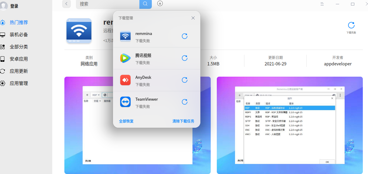
Task: Click the 下载失败 retry icon on app page
Action: click(x=351, y=25)
